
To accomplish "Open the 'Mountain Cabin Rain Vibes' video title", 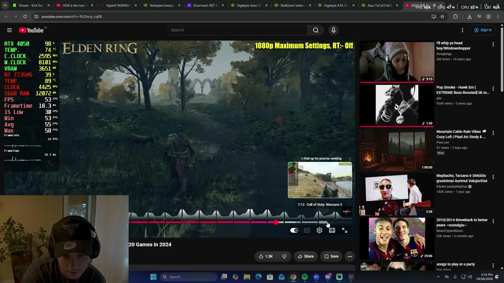I will [461, 134].
